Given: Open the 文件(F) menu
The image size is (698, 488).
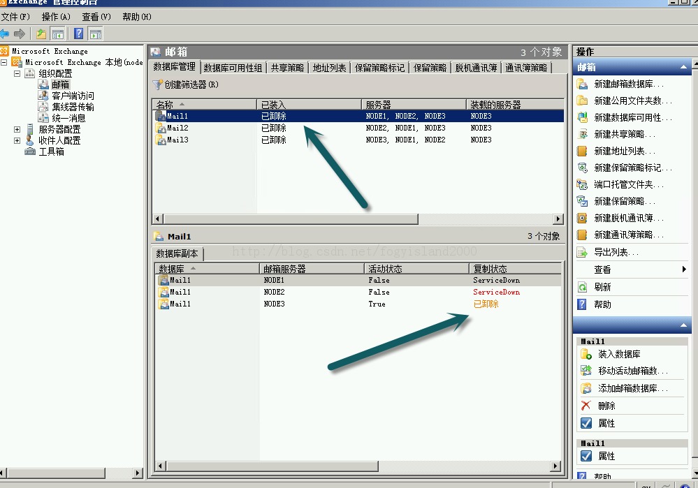Looking at the screenshot, I should click(x=15, y=17).
